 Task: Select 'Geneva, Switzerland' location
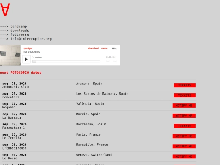tap(94, 155)
